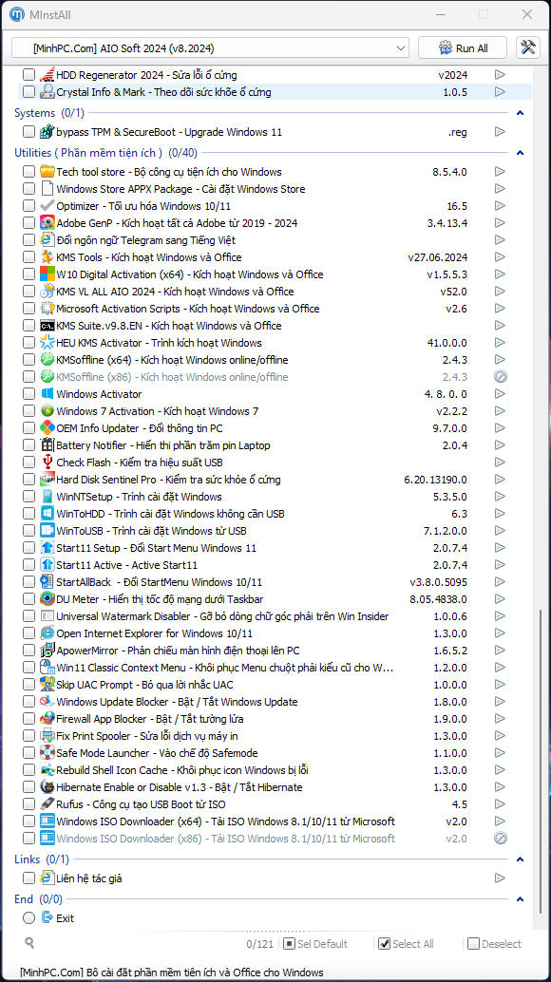This screenshot has width=551, height=982.
Task: Click the Adobe GenP icon
Action: pos(47,223)
